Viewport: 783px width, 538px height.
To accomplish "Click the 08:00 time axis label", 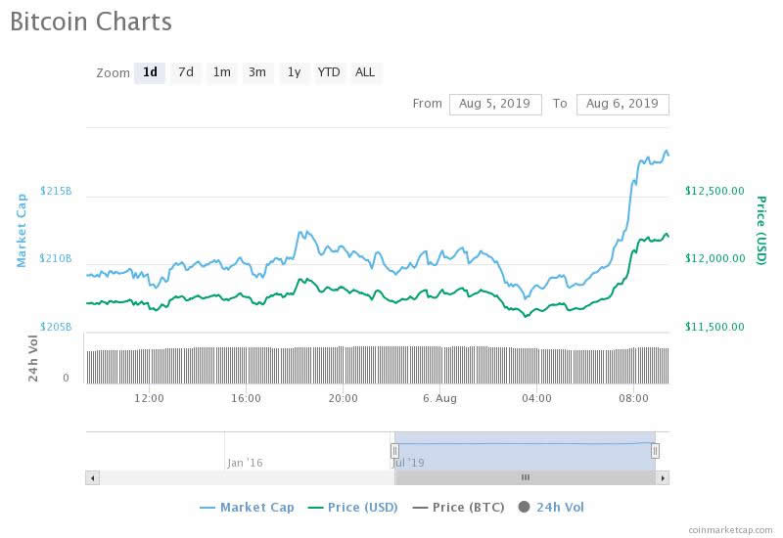I will coord(633,398).
